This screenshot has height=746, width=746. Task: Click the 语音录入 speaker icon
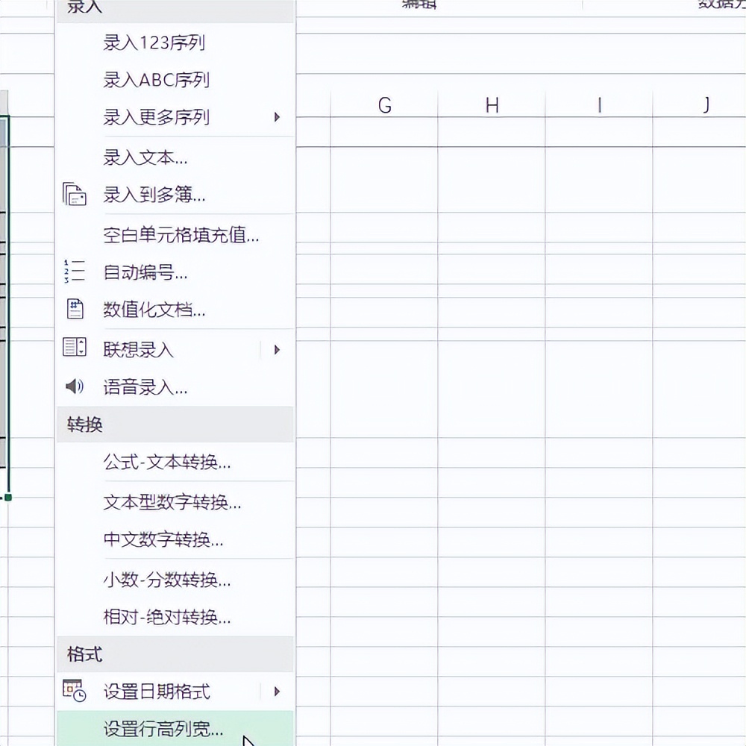(75, 386)
